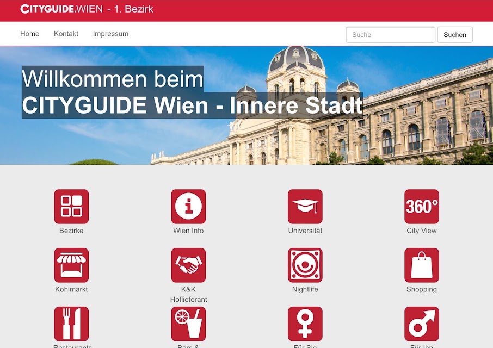Image resolution: width=493 pixels, height=348 pixels.
Task: Select the Für Ihn male symbol icon
Action: 422,324
